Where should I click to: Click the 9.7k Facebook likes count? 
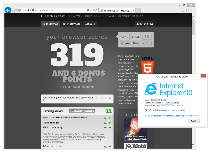pos(136,37)
